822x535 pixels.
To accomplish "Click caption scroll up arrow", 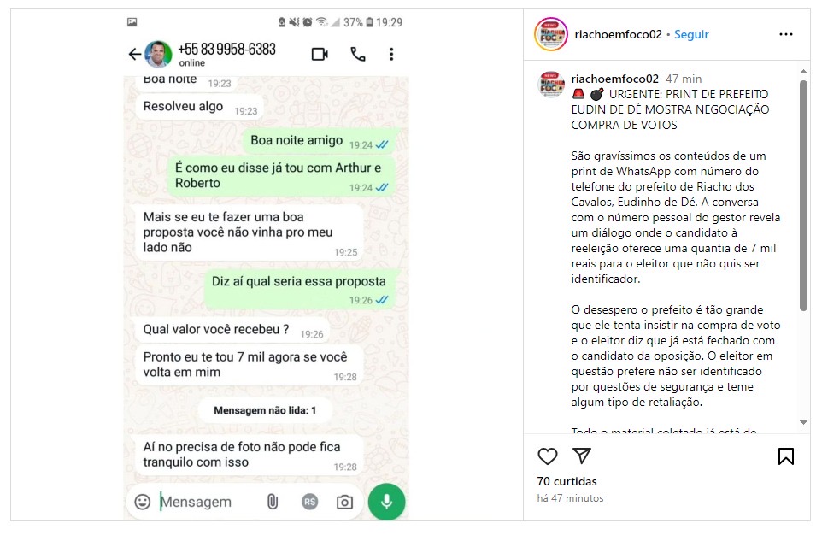I will pyautogui.click(x=803, y=71).
